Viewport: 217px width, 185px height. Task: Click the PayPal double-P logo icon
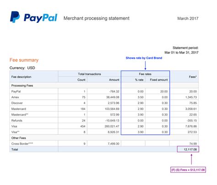pyautogui.click(x=15, y=17)
